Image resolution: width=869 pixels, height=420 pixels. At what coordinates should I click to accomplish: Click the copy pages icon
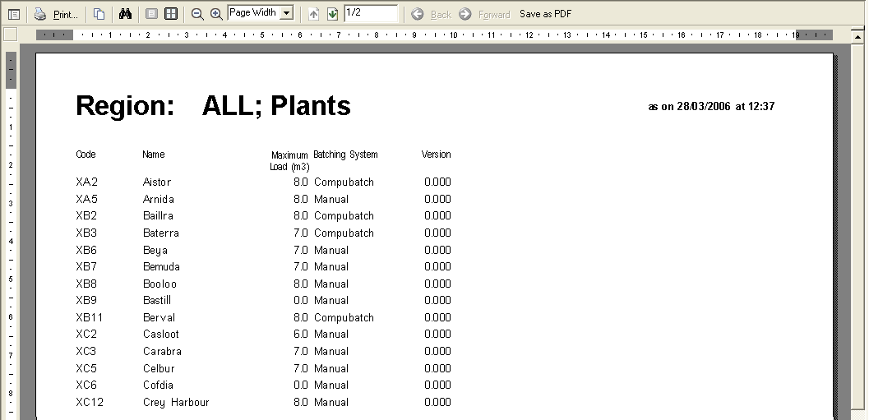pos(99,14)
